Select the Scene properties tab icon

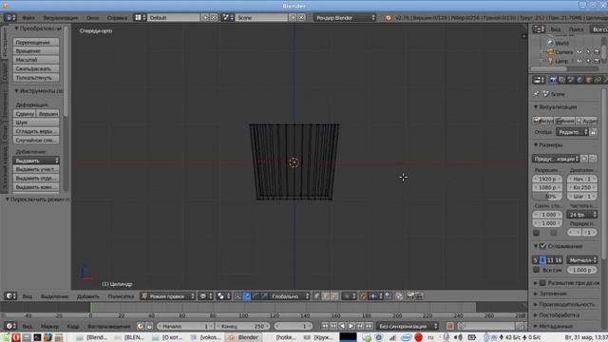coord(571,80)
